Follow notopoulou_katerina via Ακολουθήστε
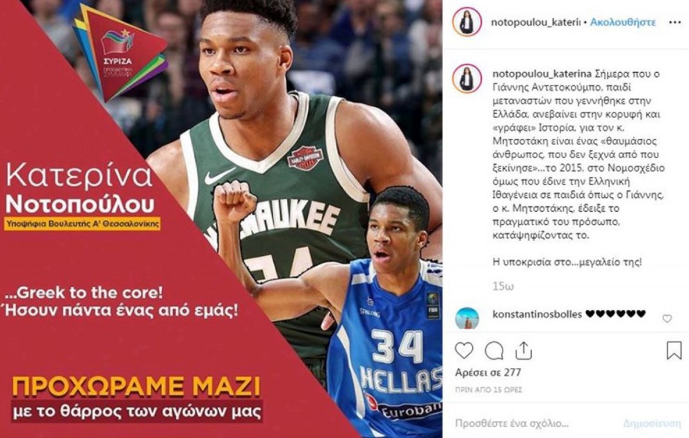Screen dimensions: 689x438 [623, 22]
